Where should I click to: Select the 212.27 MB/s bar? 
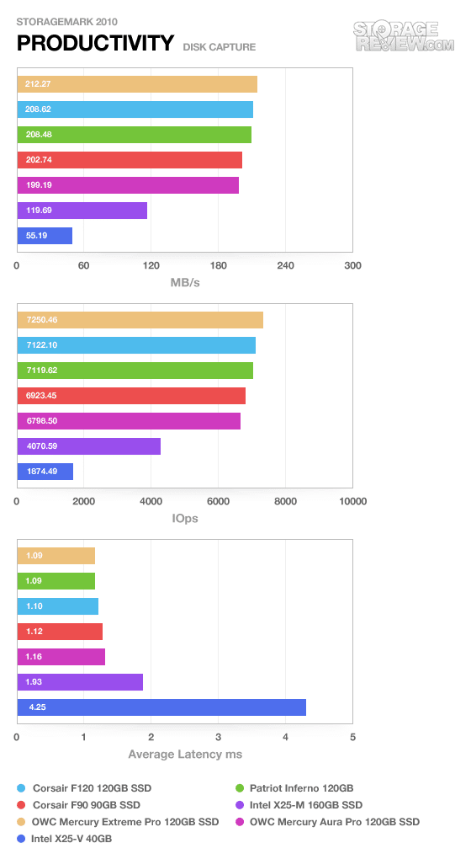pyautogui.click(x=137, y=84)
